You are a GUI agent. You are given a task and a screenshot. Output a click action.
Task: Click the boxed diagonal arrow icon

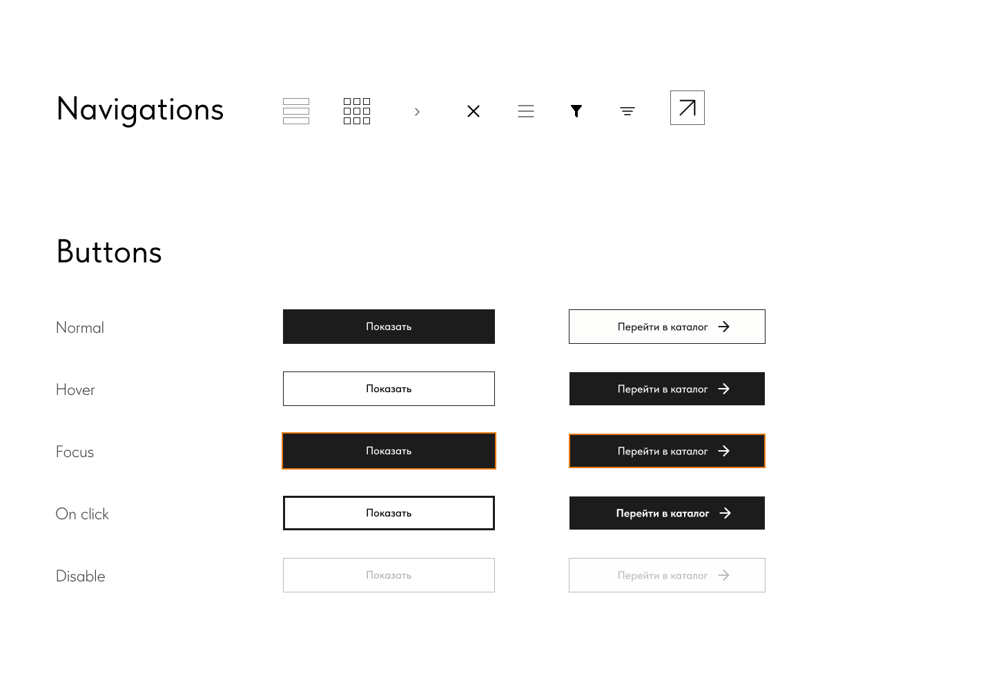[x=688, y=108]
